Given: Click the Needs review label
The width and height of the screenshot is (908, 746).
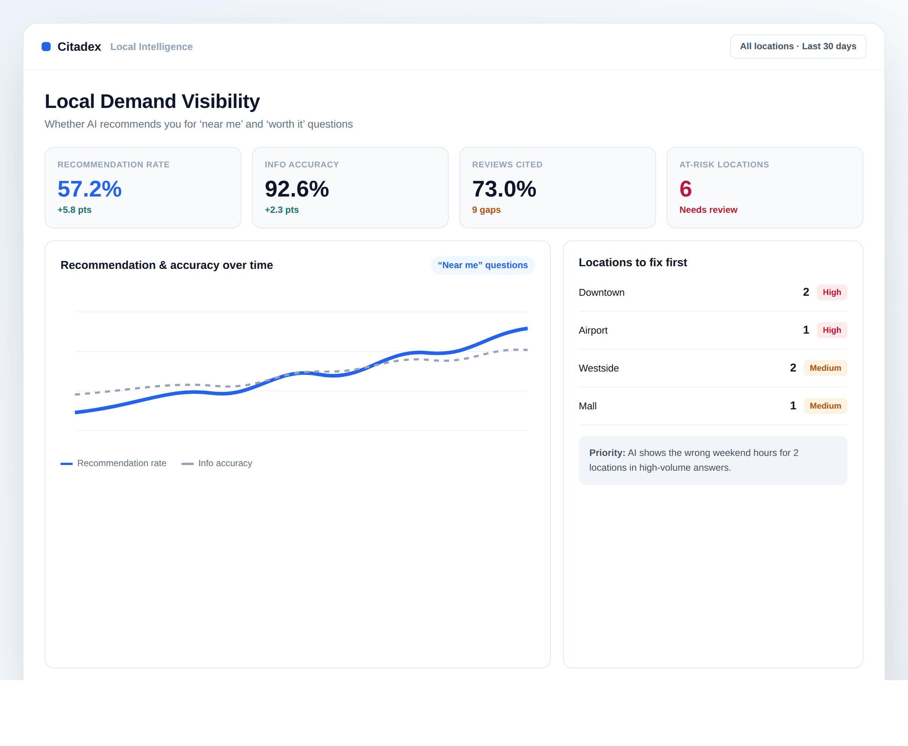Looking at the screenshot, I should (708, 210).
